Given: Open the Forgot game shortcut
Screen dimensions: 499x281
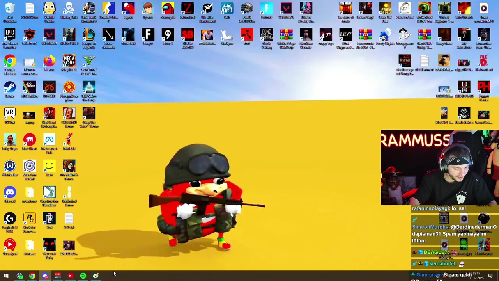Looking at the screenshot, I should point(148,37).
